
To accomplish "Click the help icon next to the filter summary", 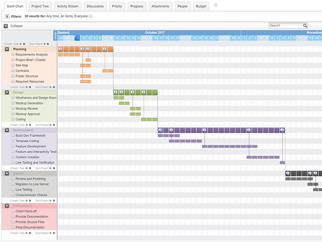I will (91, 17).
